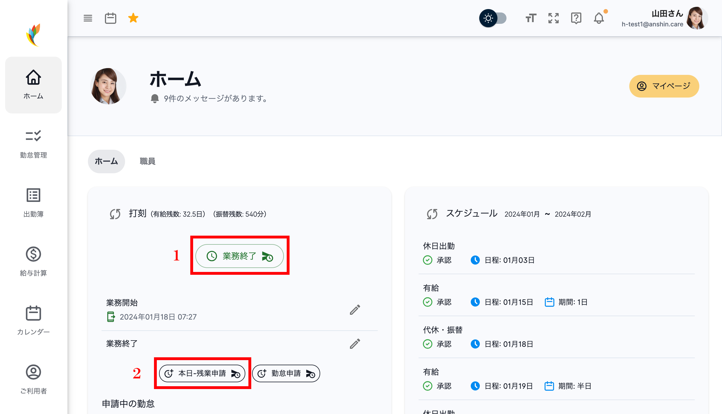Open the hamburger navigation menu

point(88,18)
